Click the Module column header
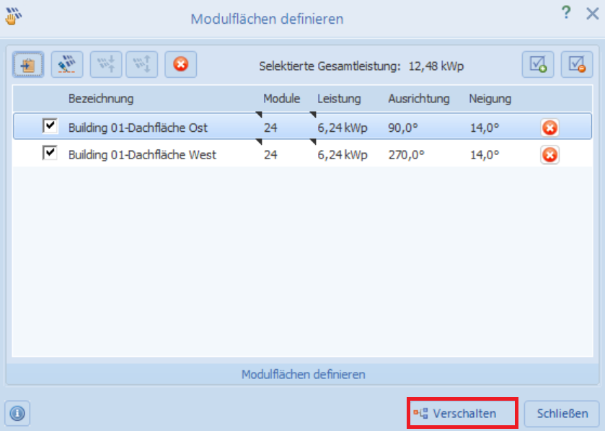 click(281, 99)
